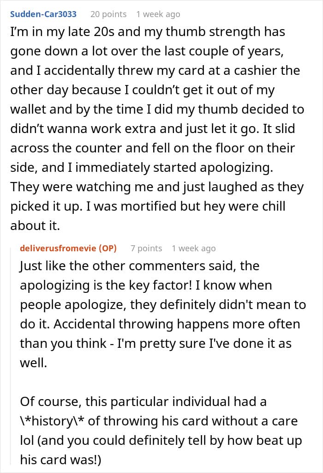The image size is (323, 473).
Task: Click the escaped \*history\* text in the reply
Action: [x=53, y=421]
